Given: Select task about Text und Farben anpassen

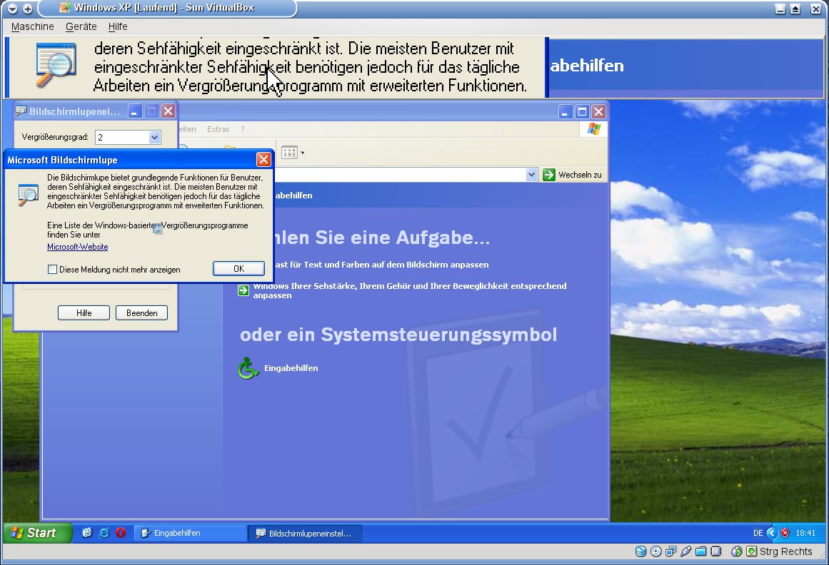Looking at the screenshot, I should coord(382,265).
